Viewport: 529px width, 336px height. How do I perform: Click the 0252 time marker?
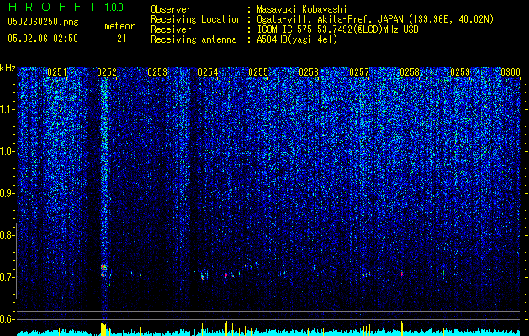click(x=107, y=72)
